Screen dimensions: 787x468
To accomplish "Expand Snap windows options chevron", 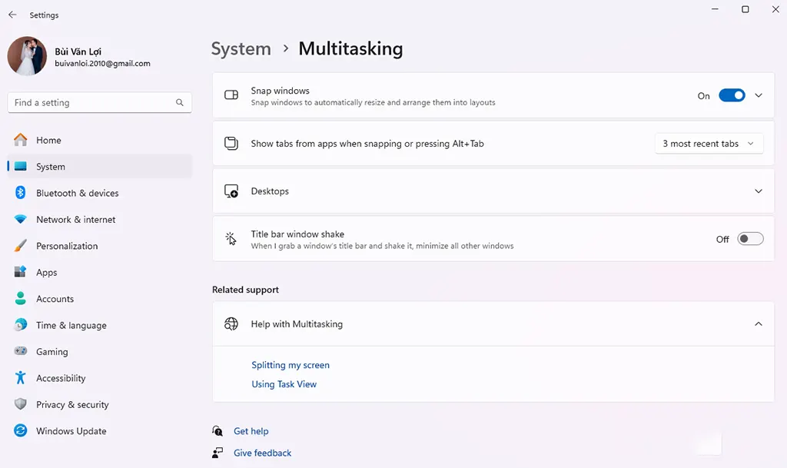I will 759,96.
